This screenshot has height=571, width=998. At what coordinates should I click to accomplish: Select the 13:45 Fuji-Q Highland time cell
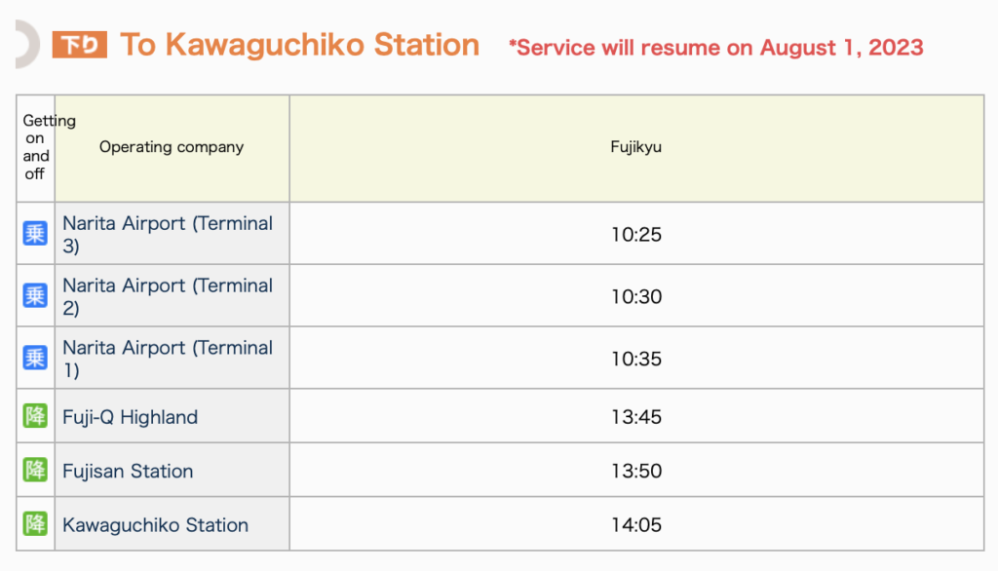pos(636,416)
